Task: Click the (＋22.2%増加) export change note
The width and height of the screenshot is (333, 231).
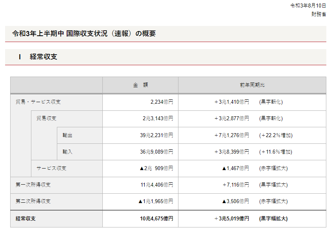Action: pos(276,135)
